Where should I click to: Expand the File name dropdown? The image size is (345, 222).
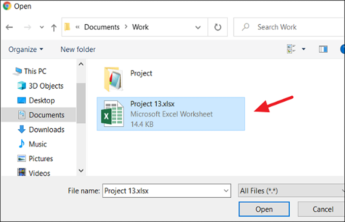tap(226, 191)
